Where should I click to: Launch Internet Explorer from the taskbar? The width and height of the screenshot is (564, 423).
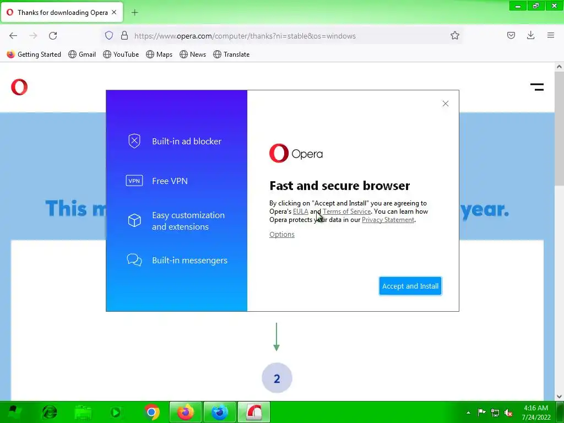tap(50, 412)
